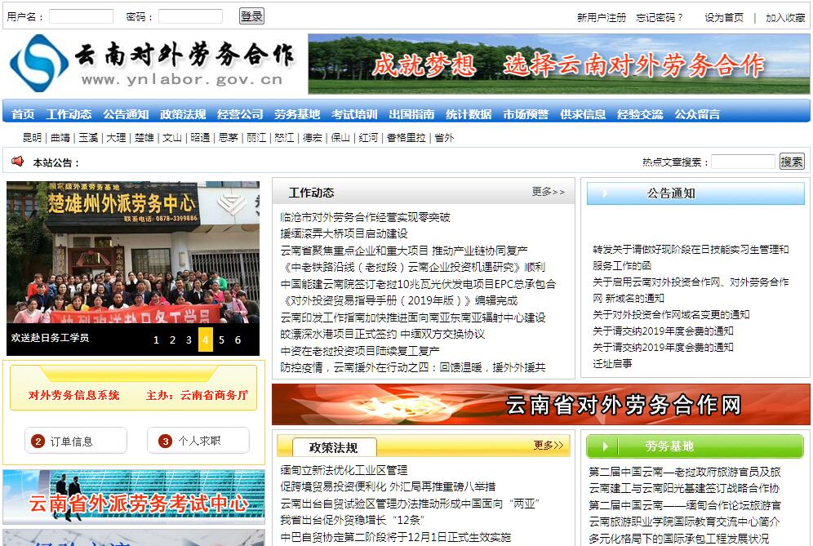Click the 登录 login button
813x546 pixels.
[x=251, y=16]
